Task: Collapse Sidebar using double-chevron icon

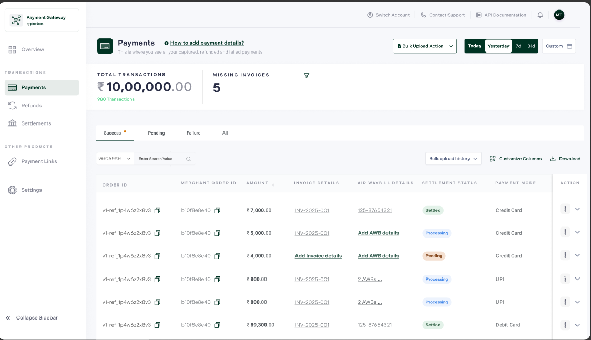Action: [8, 318]
